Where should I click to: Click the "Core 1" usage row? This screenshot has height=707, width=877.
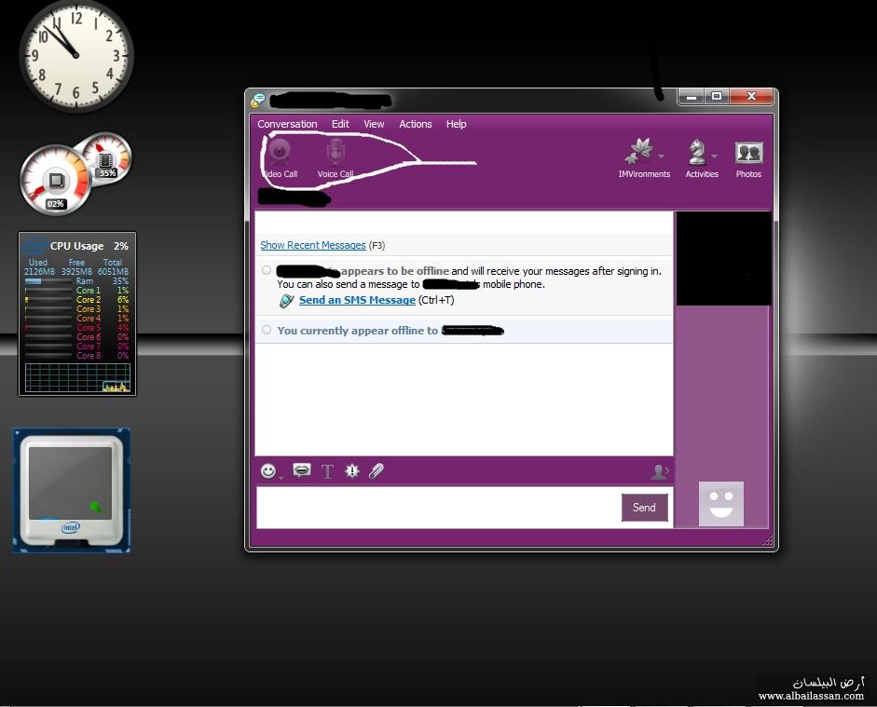pos(76,291)
